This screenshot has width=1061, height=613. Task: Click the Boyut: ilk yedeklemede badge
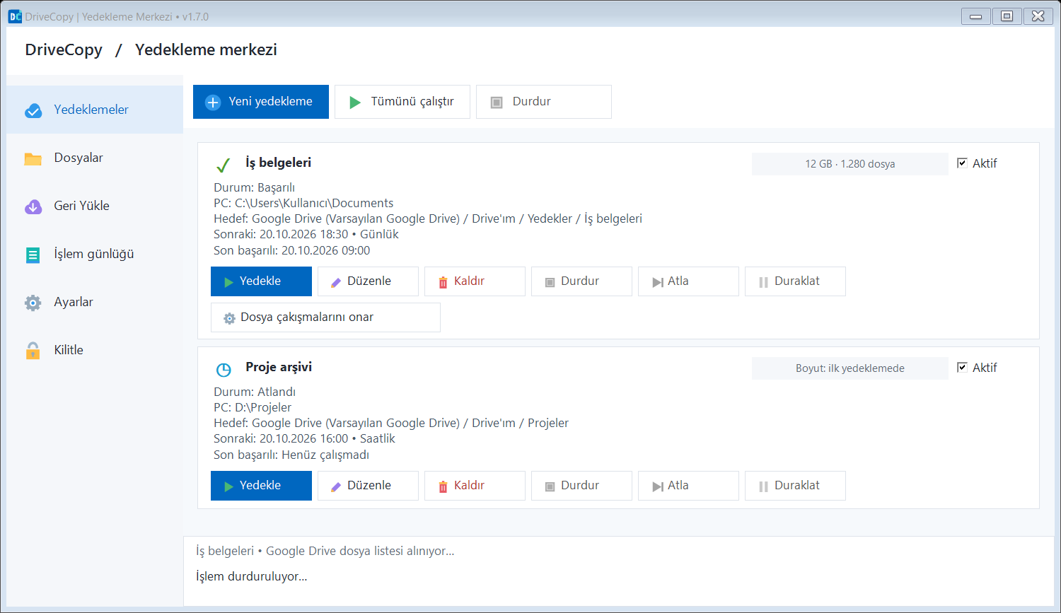(x=850, y=368)
